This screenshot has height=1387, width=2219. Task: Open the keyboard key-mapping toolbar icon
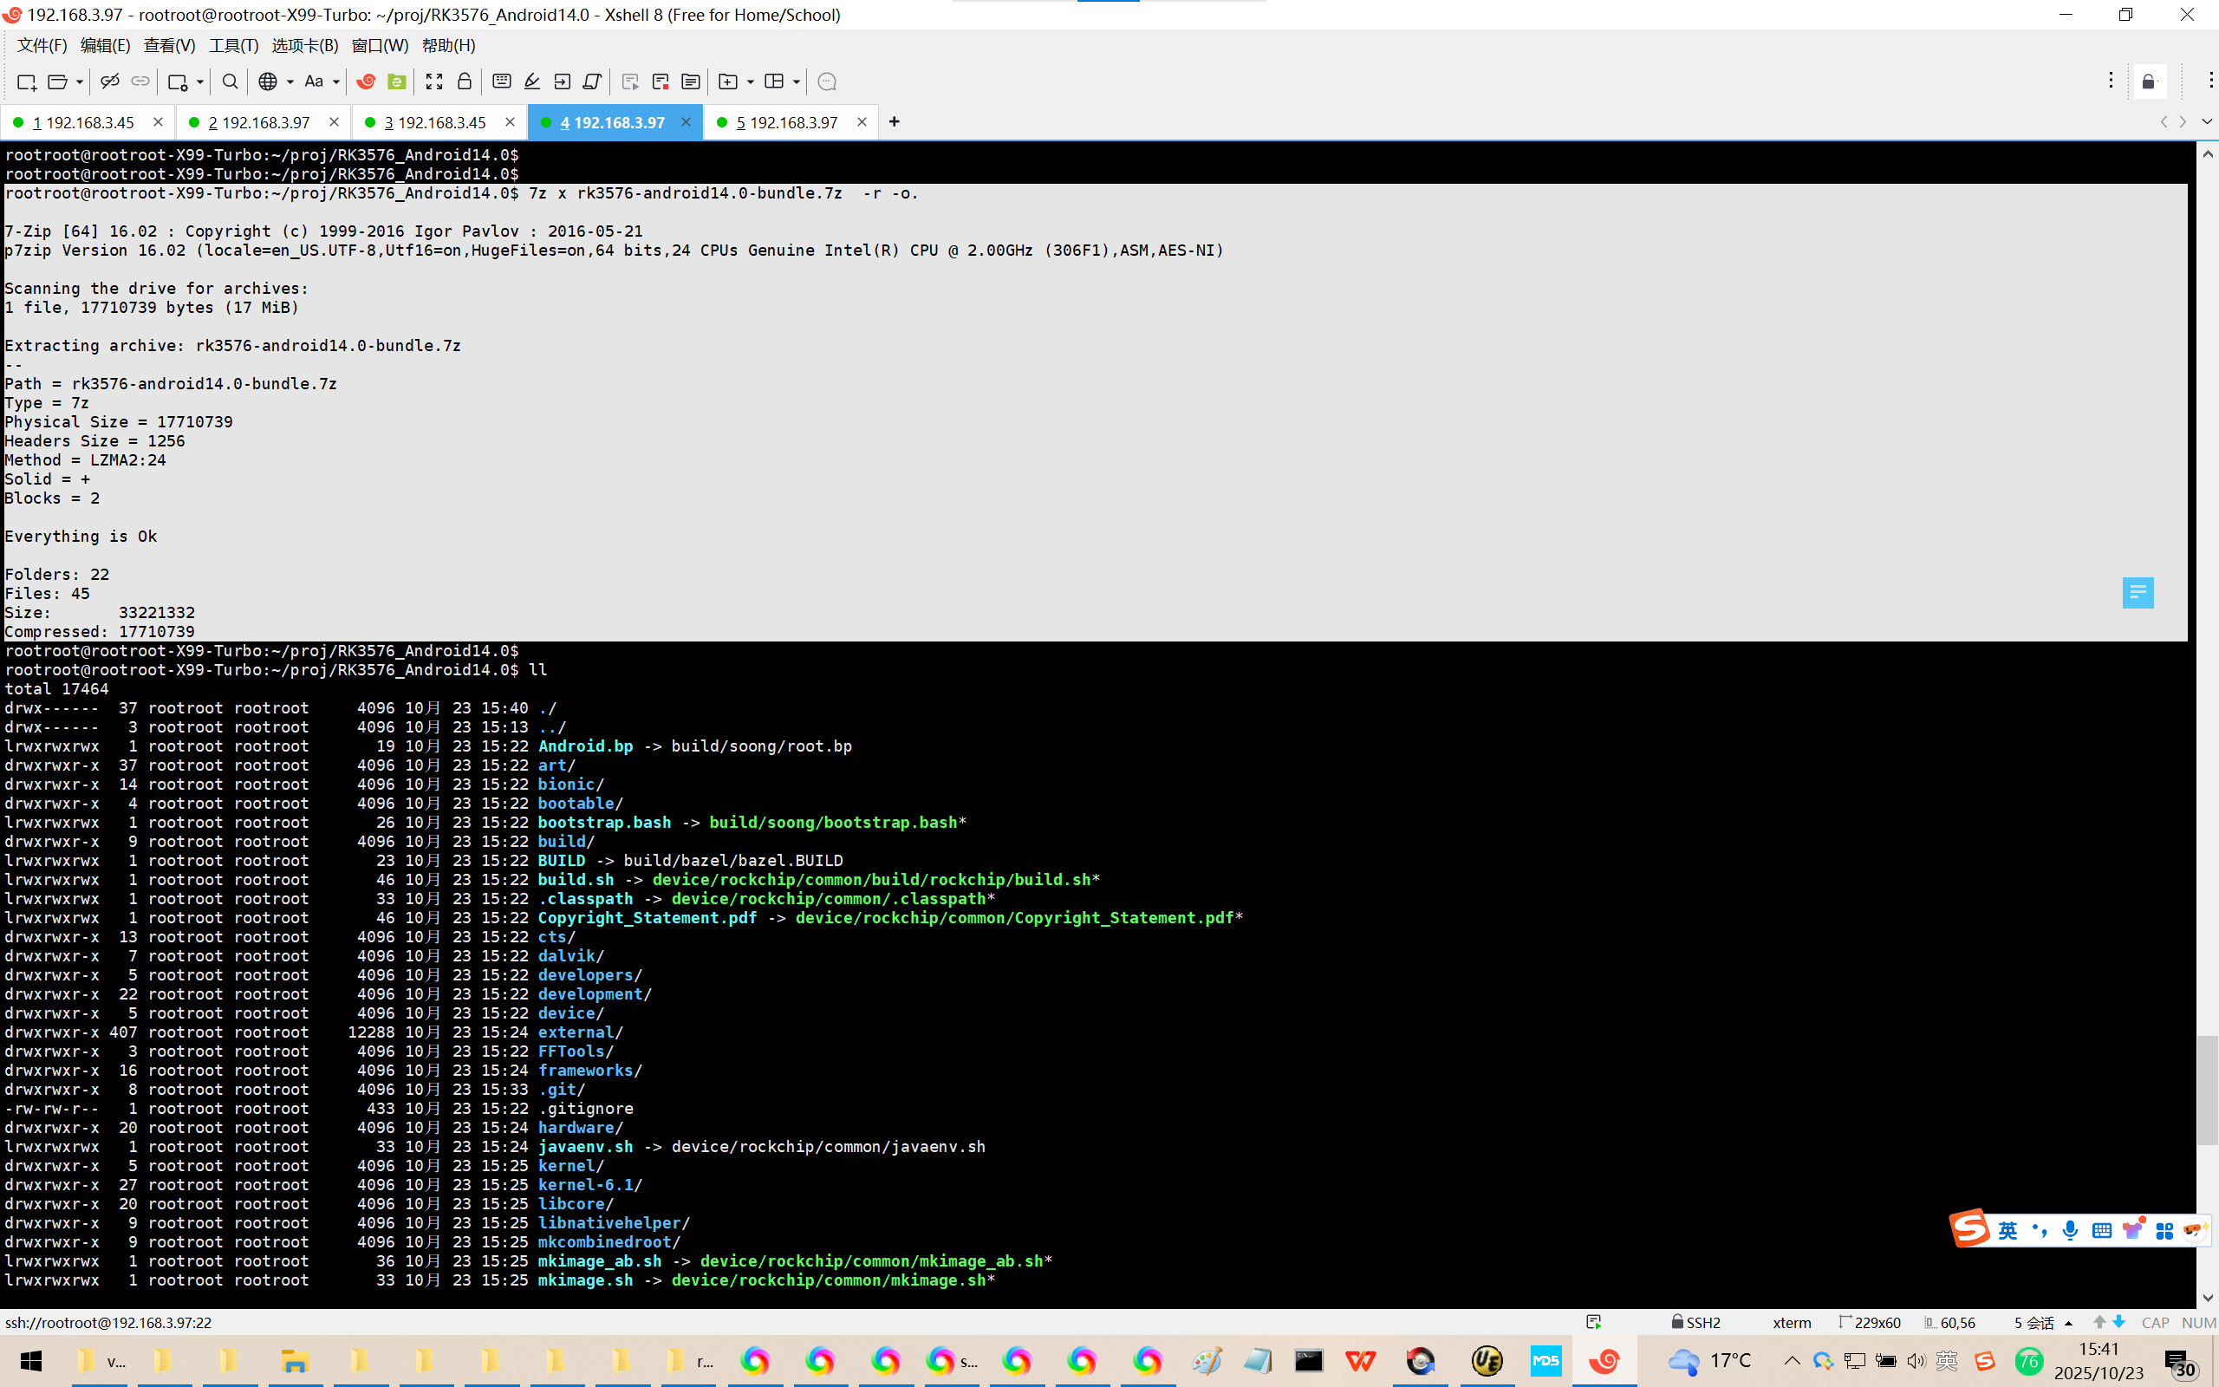[x=502, y=81]
